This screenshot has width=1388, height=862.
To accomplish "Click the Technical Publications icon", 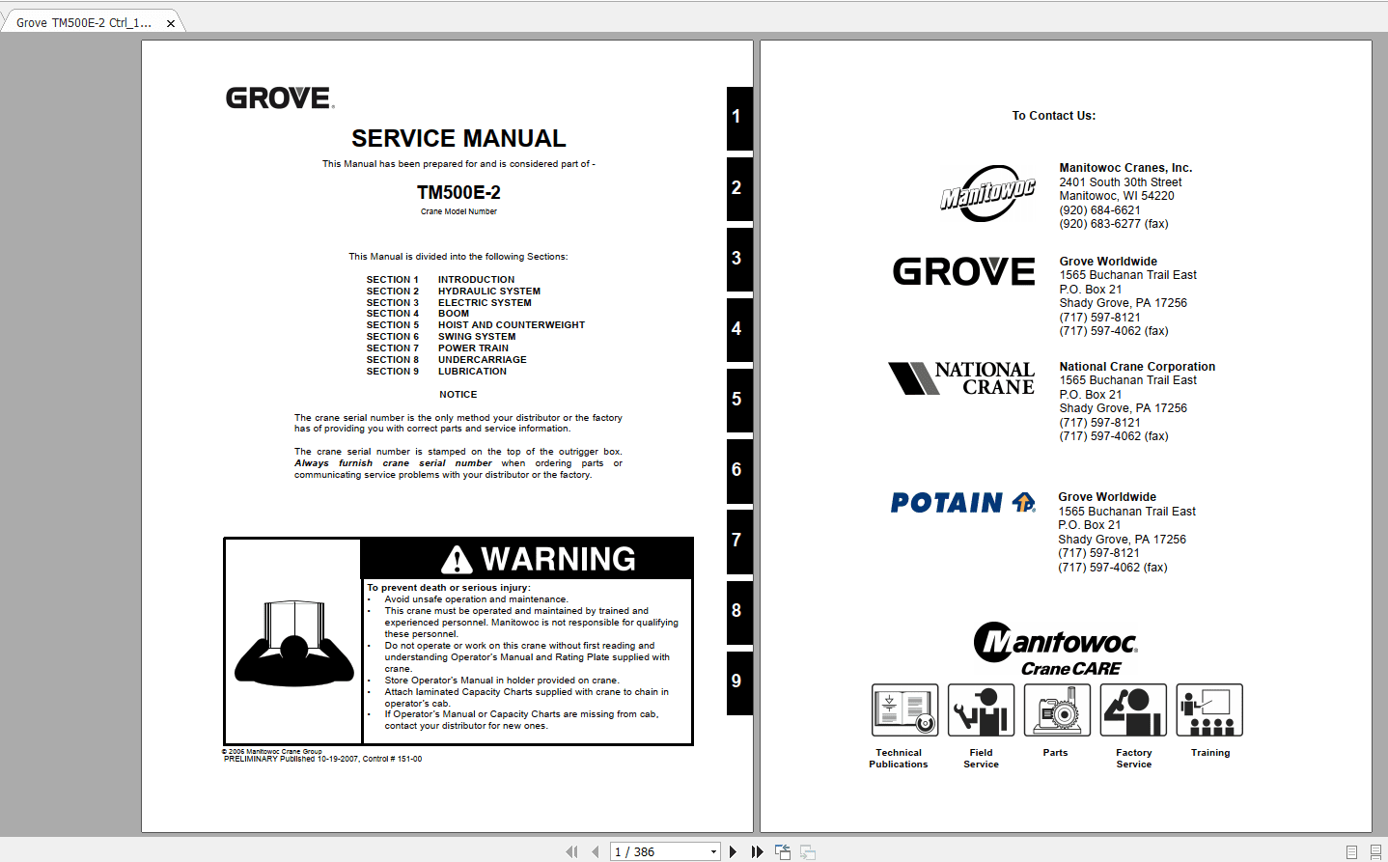I will [x=903, y=709].
